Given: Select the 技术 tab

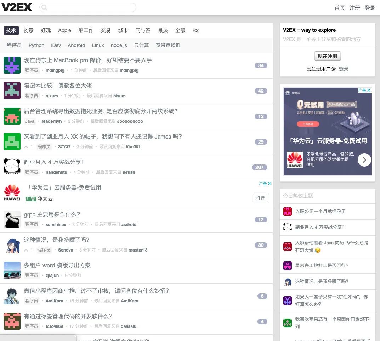Looking at the screenshot, I should pyautogui.click(x=11, y=30).
